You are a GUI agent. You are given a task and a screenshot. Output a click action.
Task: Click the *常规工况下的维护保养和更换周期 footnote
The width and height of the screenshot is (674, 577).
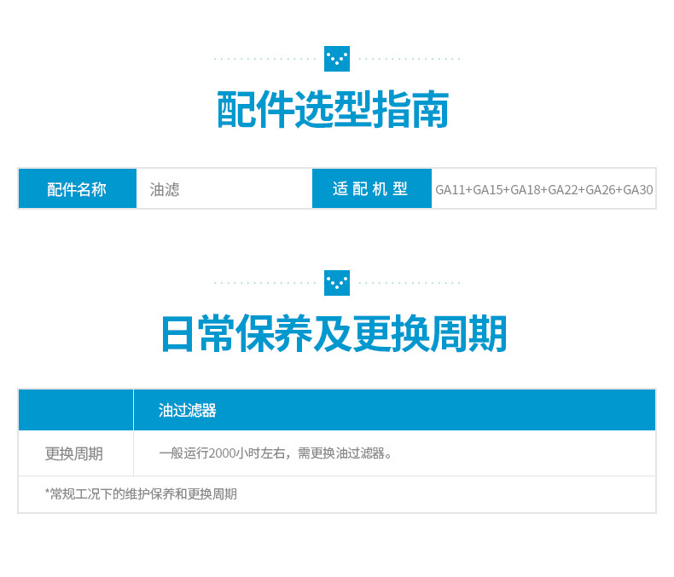pos(141,494)
